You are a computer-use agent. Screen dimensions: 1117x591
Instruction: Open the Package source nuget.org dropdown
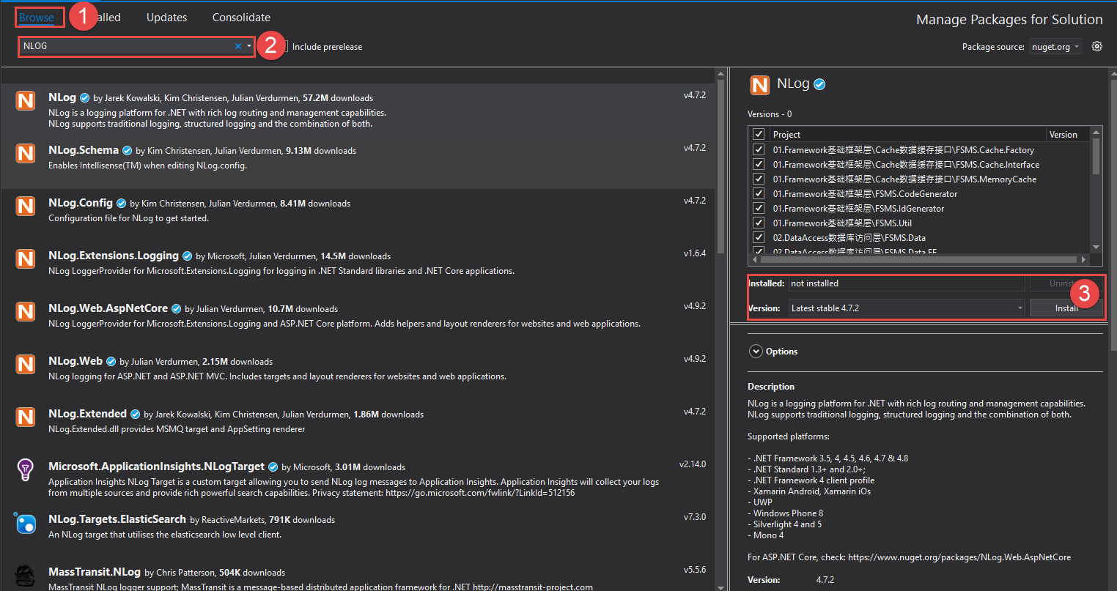click(x=1055, y=47)
